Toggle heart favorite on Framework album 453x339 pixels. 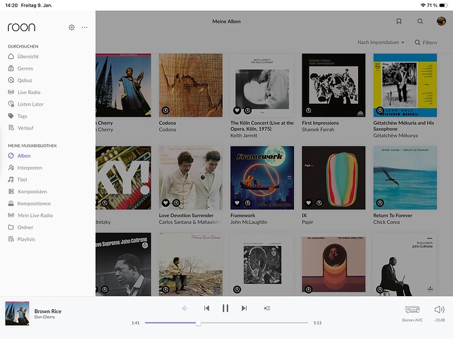tap(237, 203)
